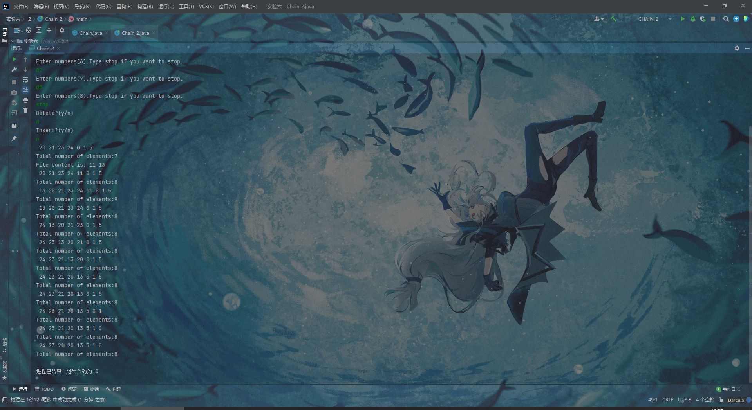Open the 构建(B) menu
This screenshot has height=410, width=752.
point(145,6)
